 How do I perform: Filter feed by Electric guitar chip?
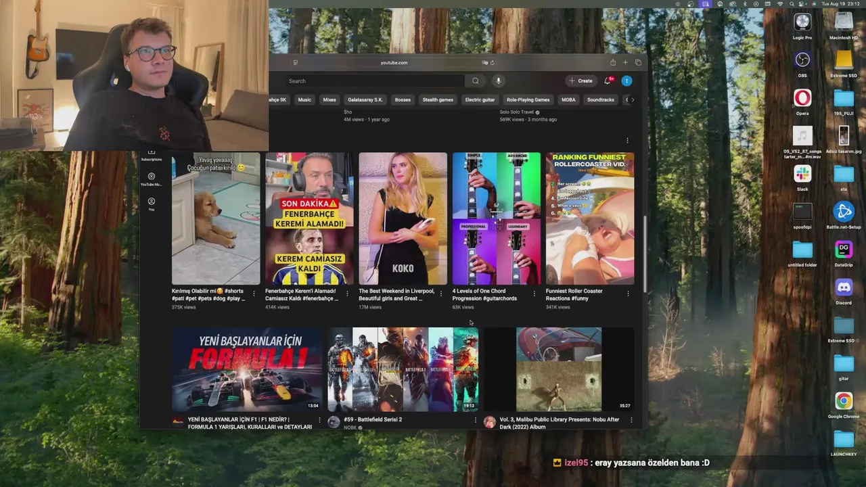click(x=480, y=99)
